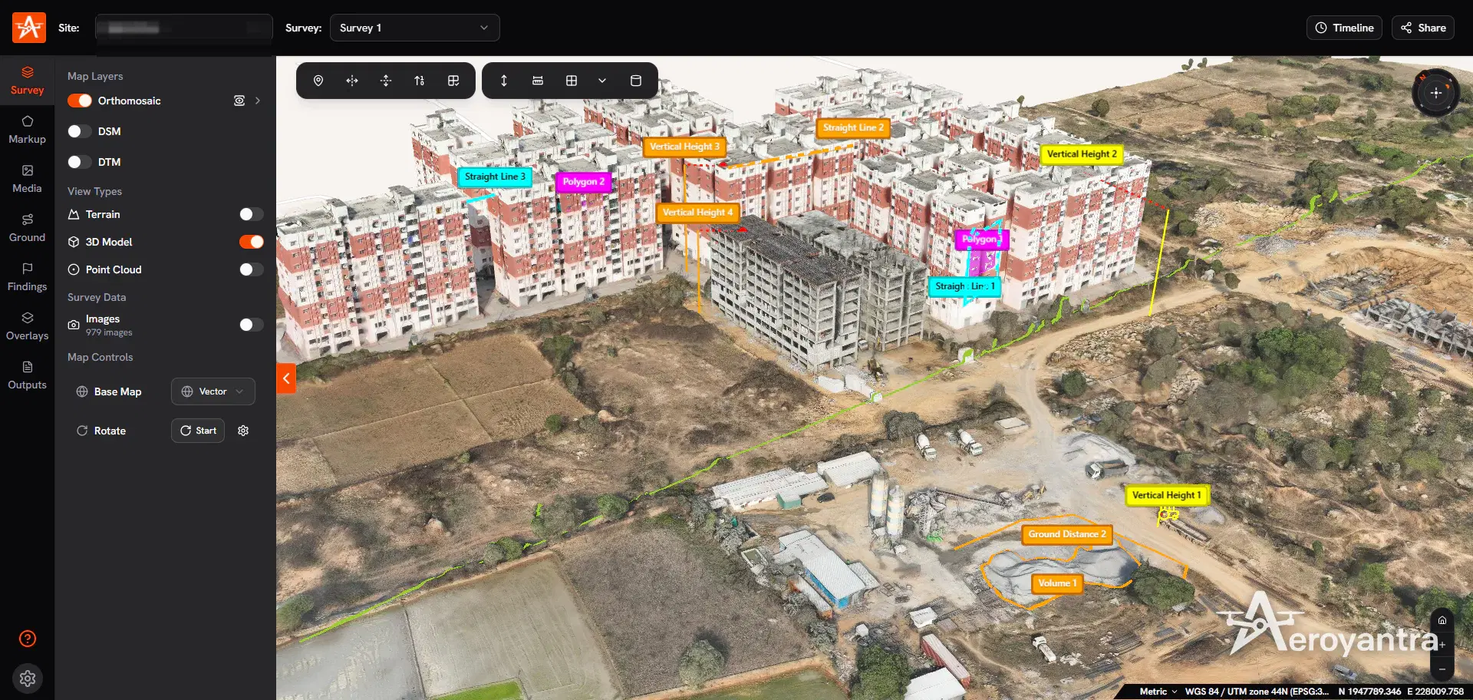
Task: Expand Orthomosaic options chevron
Action: [258, 101]
